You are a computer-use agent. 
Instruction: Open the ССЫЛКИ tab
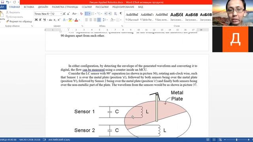point(87,7)
